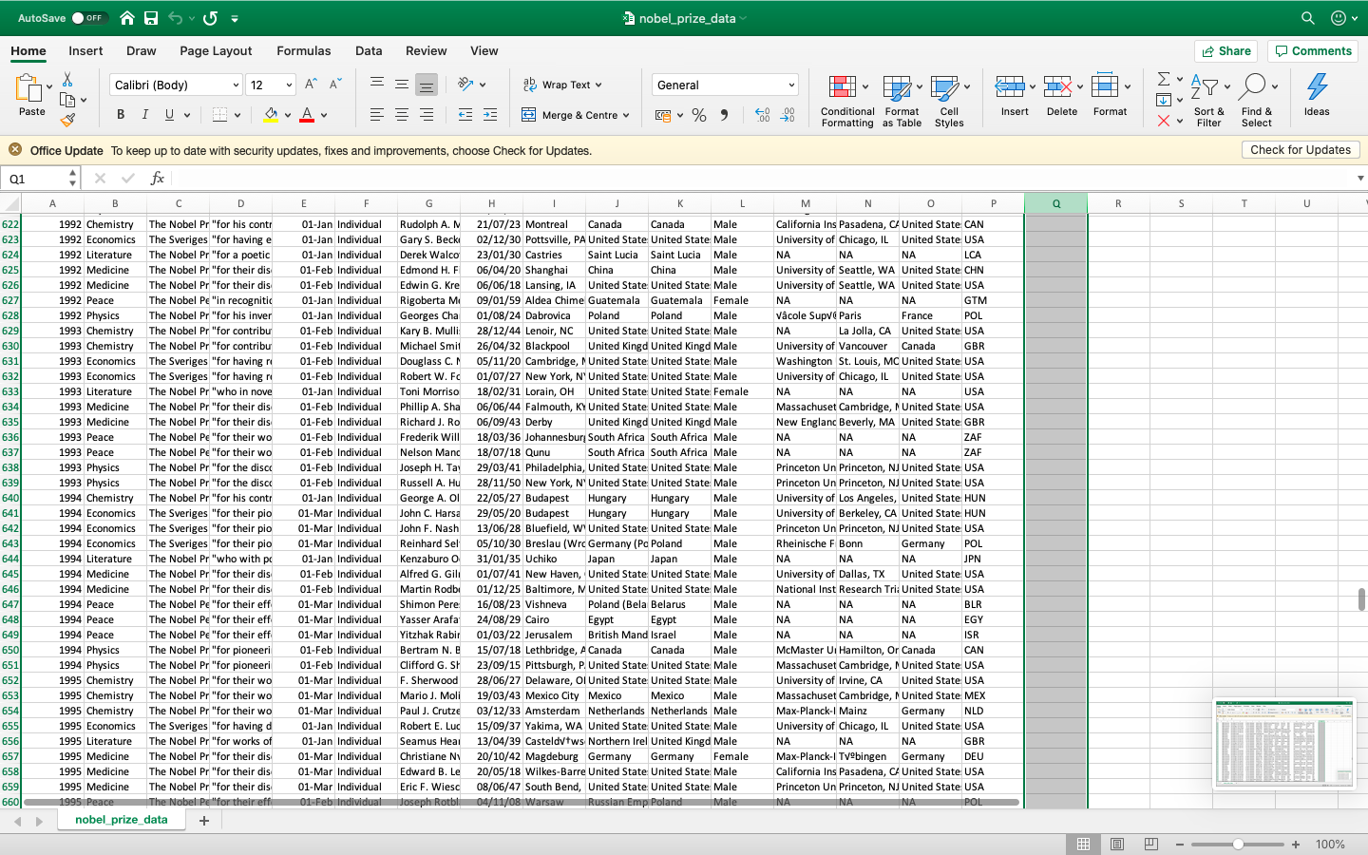Apply the percent number format
Viewport: 1368px width, 855px height.
[699, 115]
